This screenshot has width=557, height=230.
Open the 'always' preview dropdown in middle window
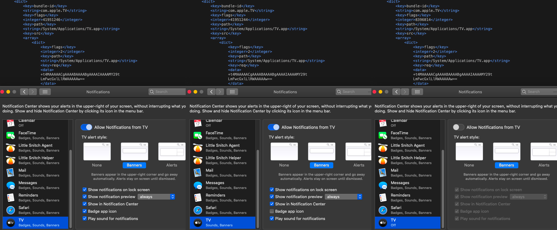344,197
